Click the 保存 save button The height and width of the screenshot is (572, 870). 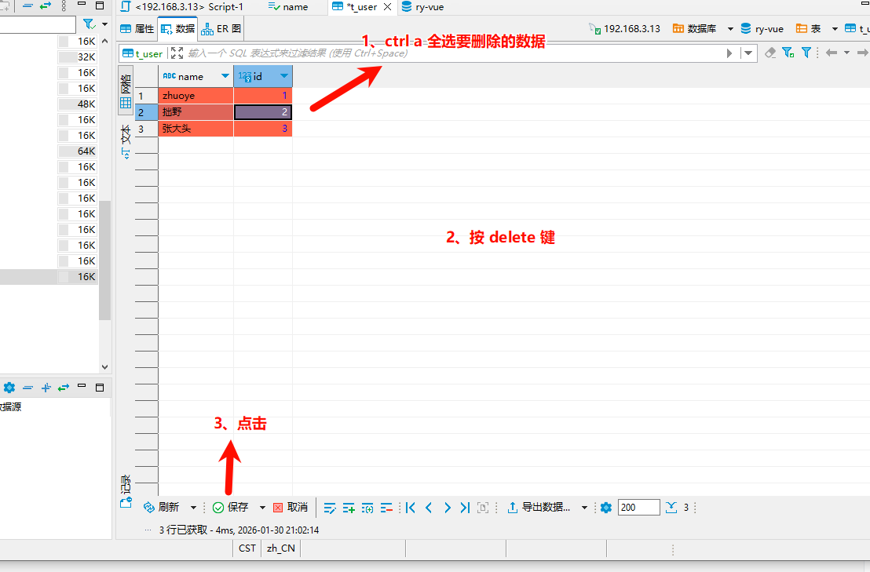231,508
